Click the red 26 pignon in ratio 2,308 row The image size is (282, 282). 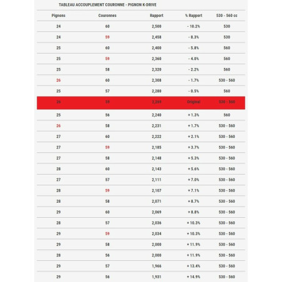point(59,80)
